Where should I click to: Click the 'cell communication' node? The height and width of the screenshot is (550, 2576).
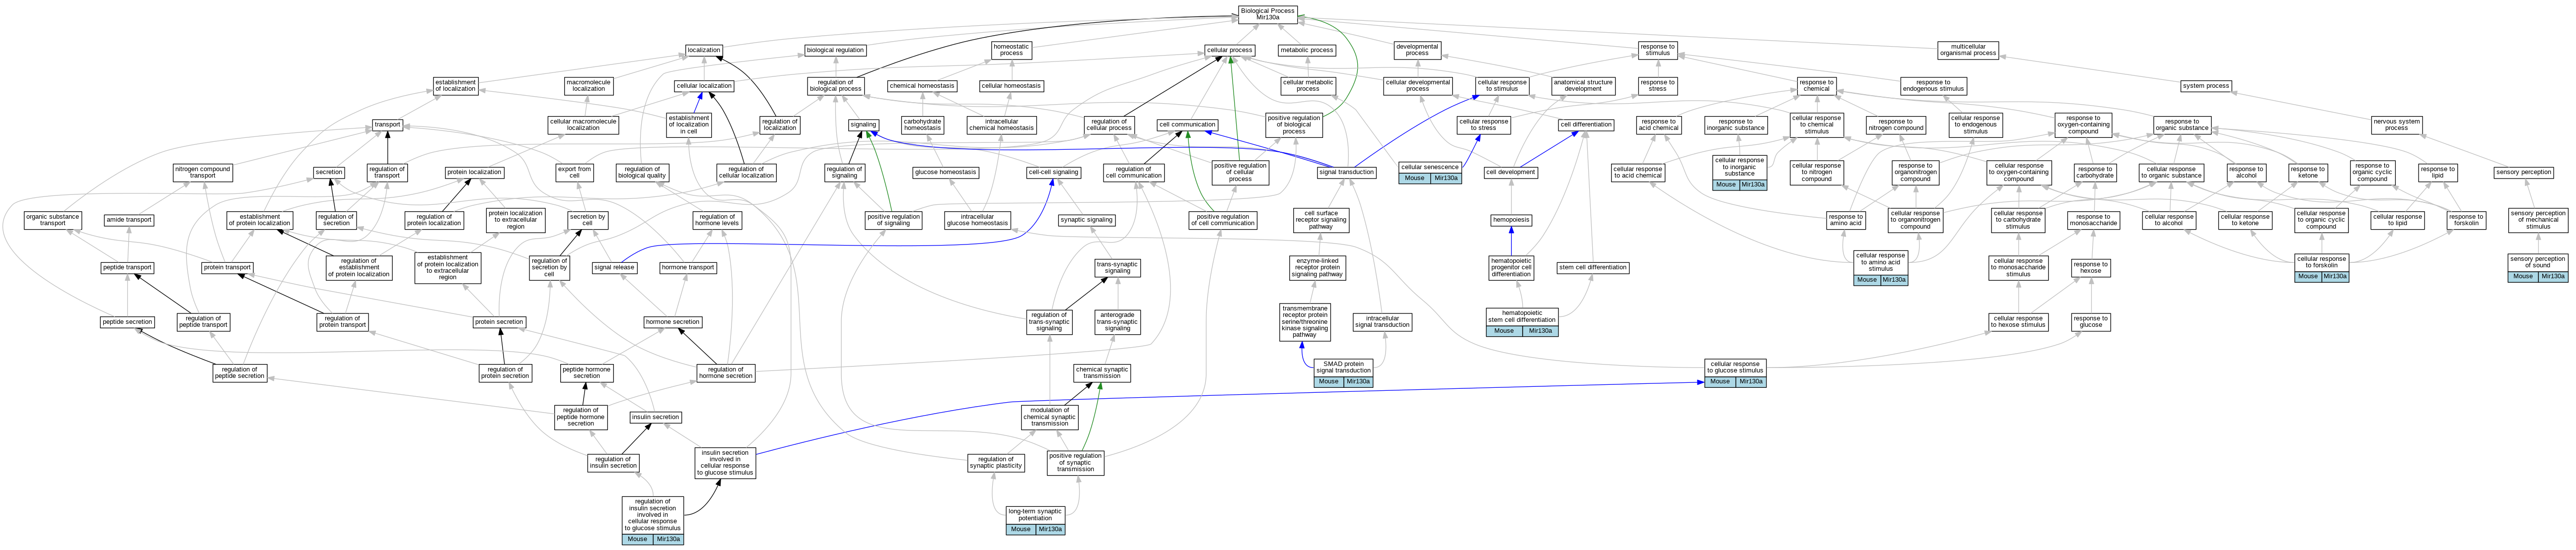click(x=1187, y=125)
